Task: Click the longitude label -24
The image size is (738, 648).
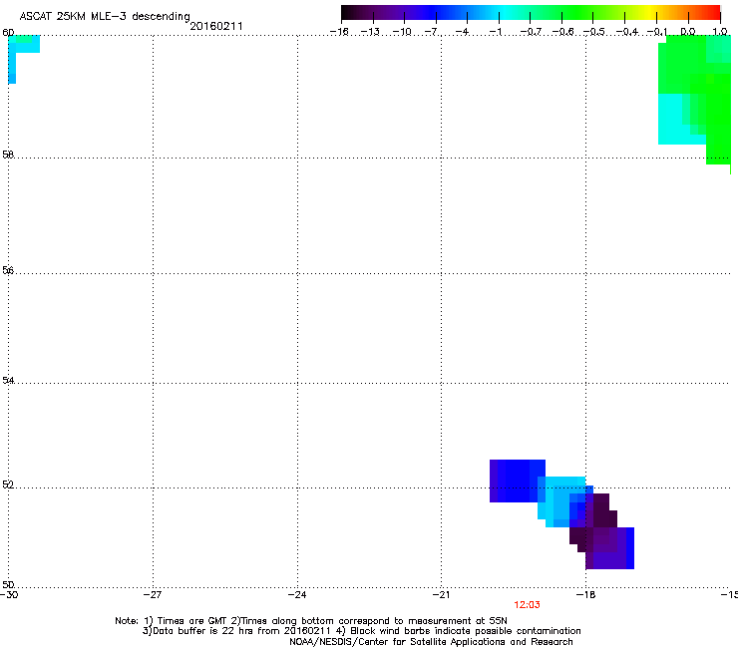Action: (297, 595)
